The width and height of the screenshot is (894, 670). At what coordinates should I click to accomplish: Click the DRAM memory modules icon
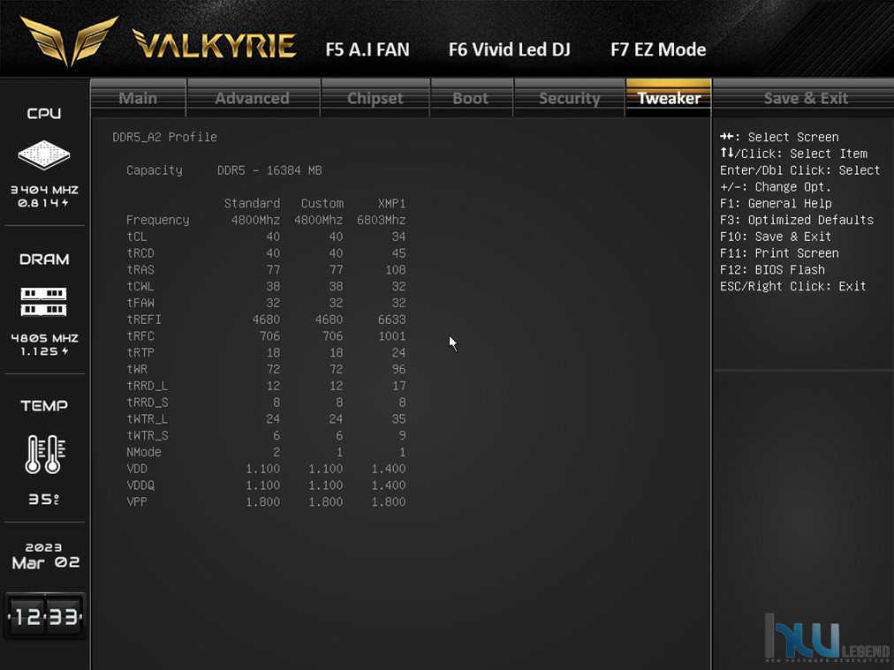coord(44,302)
